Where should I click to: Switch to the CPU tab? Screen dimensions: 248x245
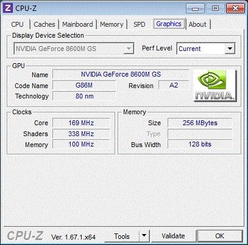[x=18, y=24]
